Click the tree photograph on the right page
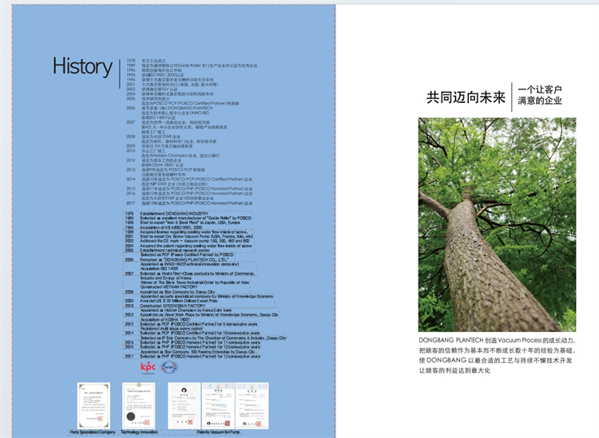This screenshot has height=438, width=599. pos(497,225)
